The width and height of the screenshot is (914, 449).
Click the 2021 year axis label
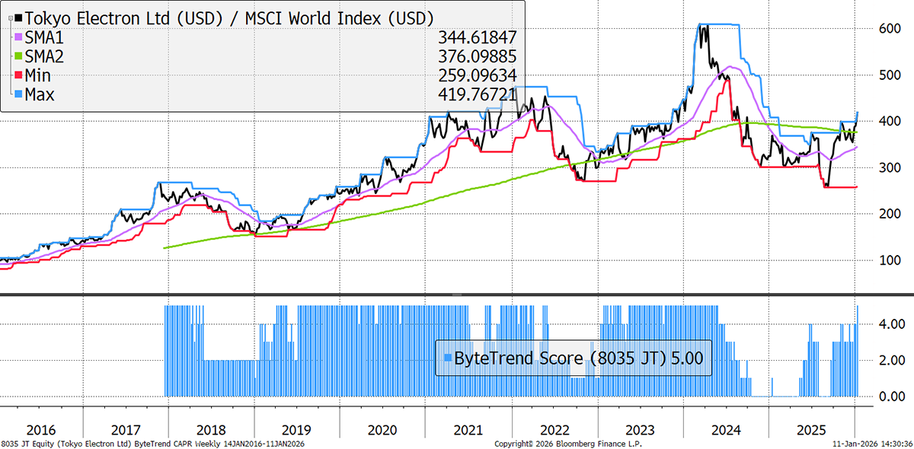tap(470, 429)
